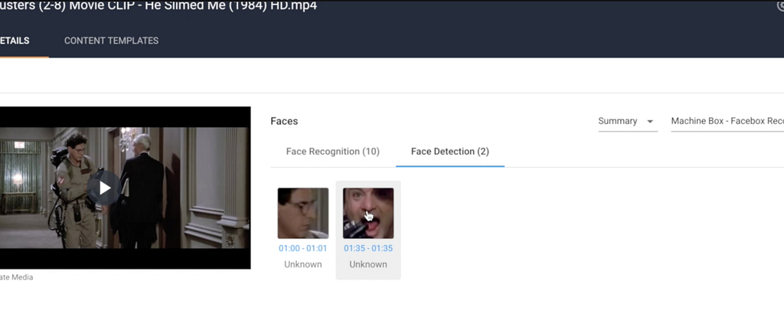The image size is (784, 320).
Task: Click the play button on the video preview
Action: [104, 188]
